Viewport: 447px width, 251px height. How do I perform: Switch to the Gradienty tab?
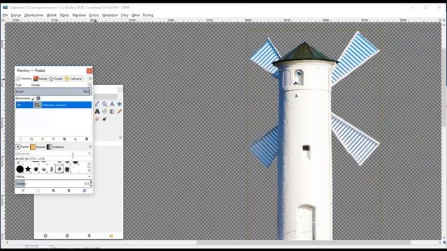56,147
